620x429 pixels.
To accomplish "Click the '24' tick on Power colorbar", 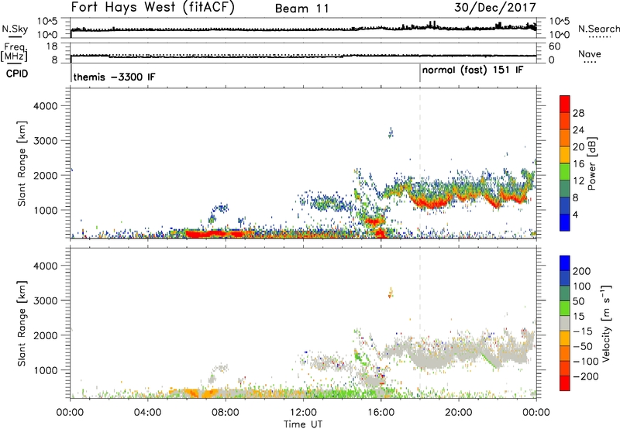I will tap(578, 130).
